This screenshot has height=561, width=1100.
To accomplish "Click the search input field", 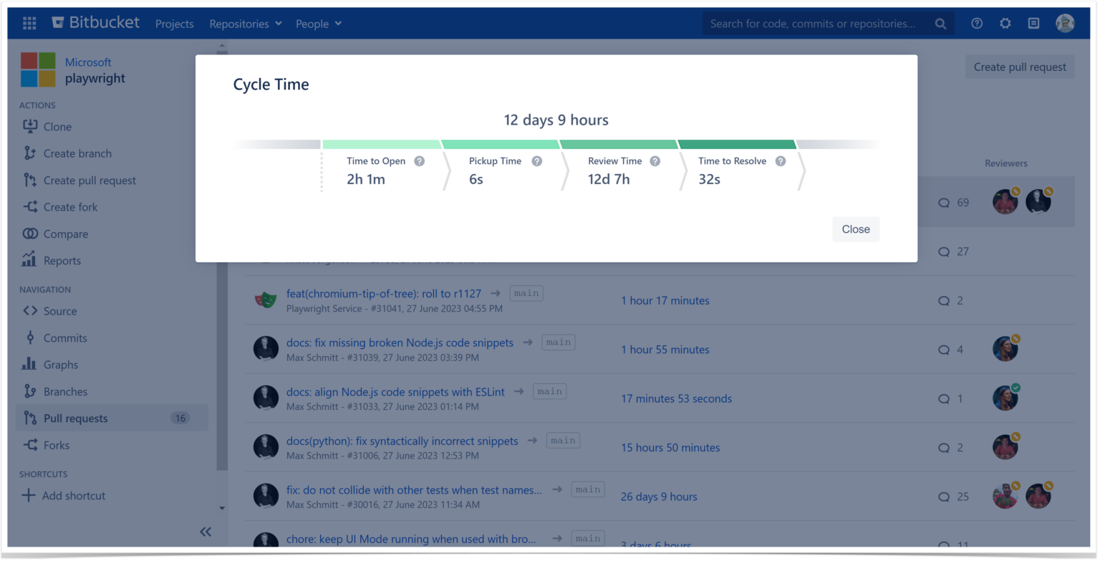I will pyautogui.click(x=829, y=24).
